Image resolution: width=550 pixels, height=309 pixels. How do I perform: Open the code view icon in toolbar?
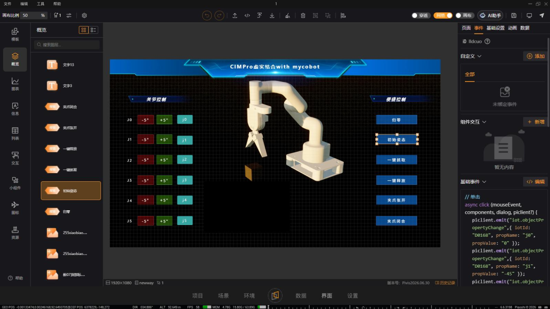click(x=248, y=15)
